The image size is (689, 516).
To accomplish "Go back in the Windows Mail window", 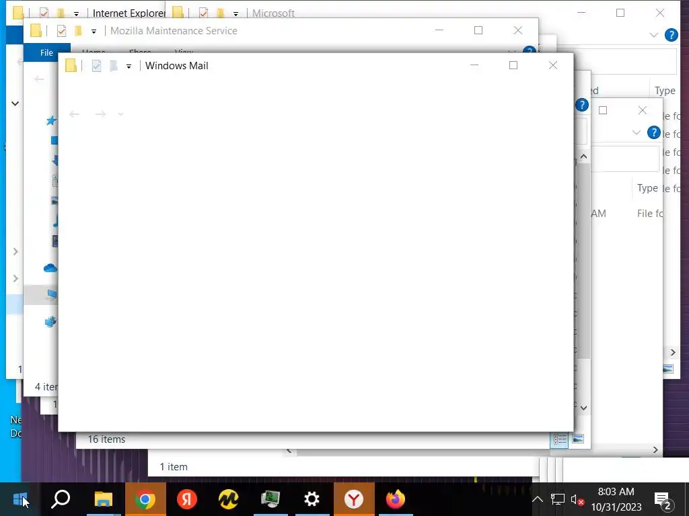I will pos(74,114).
